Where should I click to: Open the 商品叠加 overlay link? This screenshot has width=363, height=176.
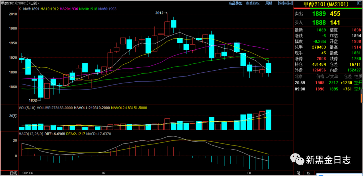point(235,3)
